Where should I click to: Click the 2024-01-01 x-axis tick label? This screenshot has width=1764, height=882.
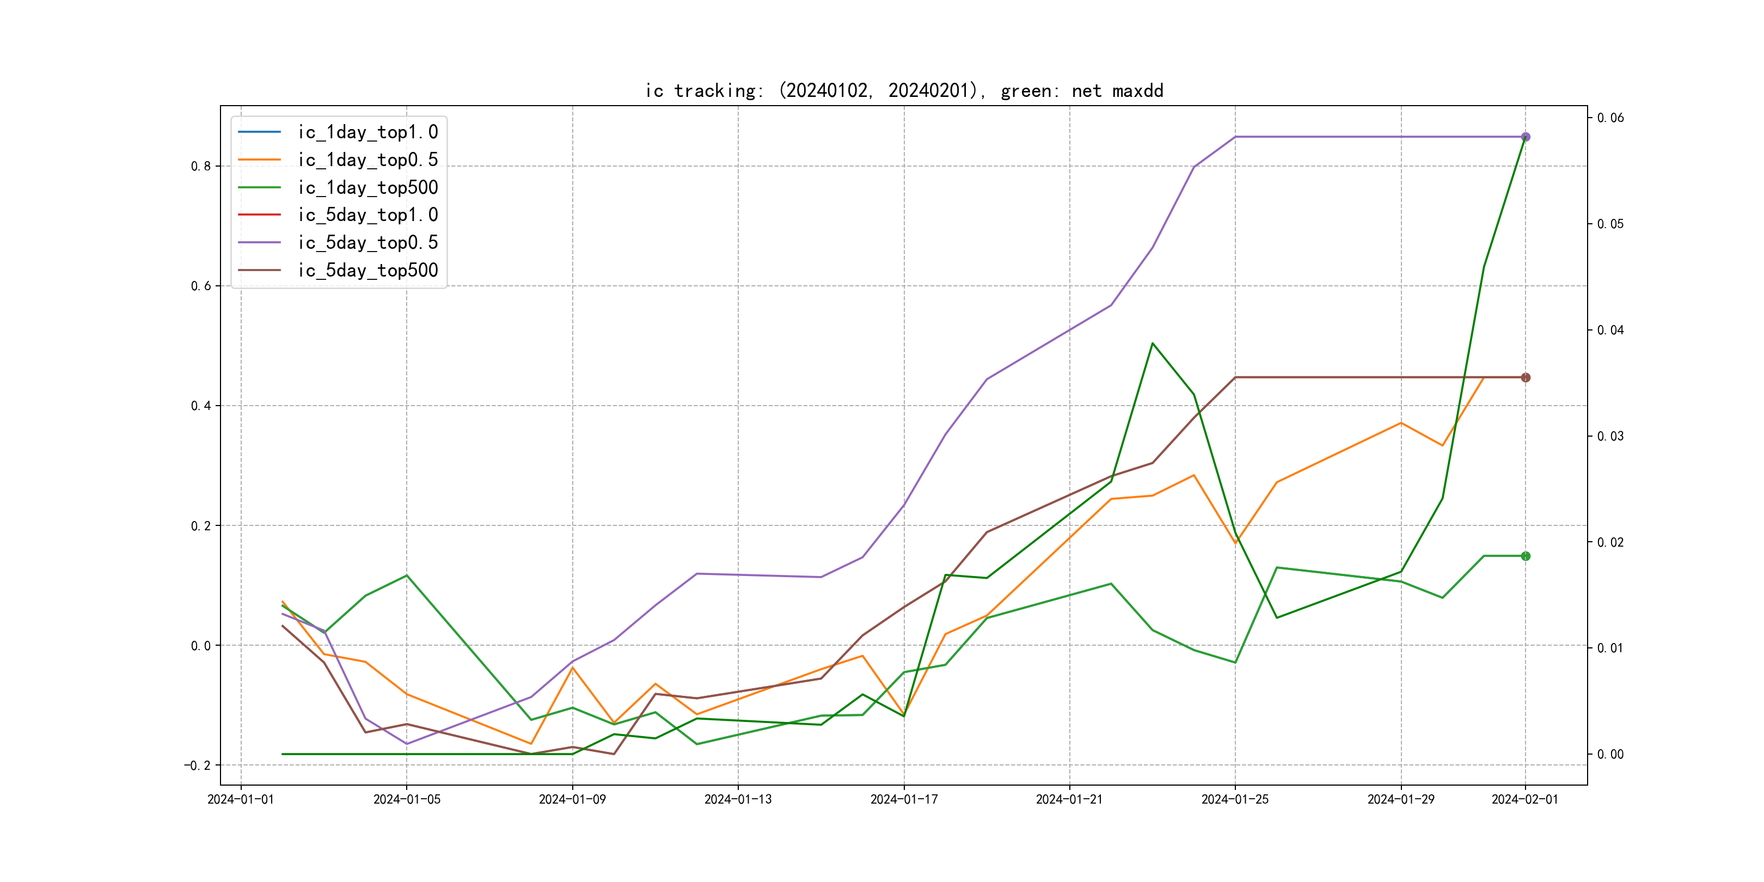pyautogui.click(x=241, y=799)
